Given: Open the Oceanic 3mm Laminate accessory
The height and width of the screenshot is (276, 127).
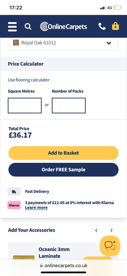Looking at the screenshot, I should click(x=54, y=253).
